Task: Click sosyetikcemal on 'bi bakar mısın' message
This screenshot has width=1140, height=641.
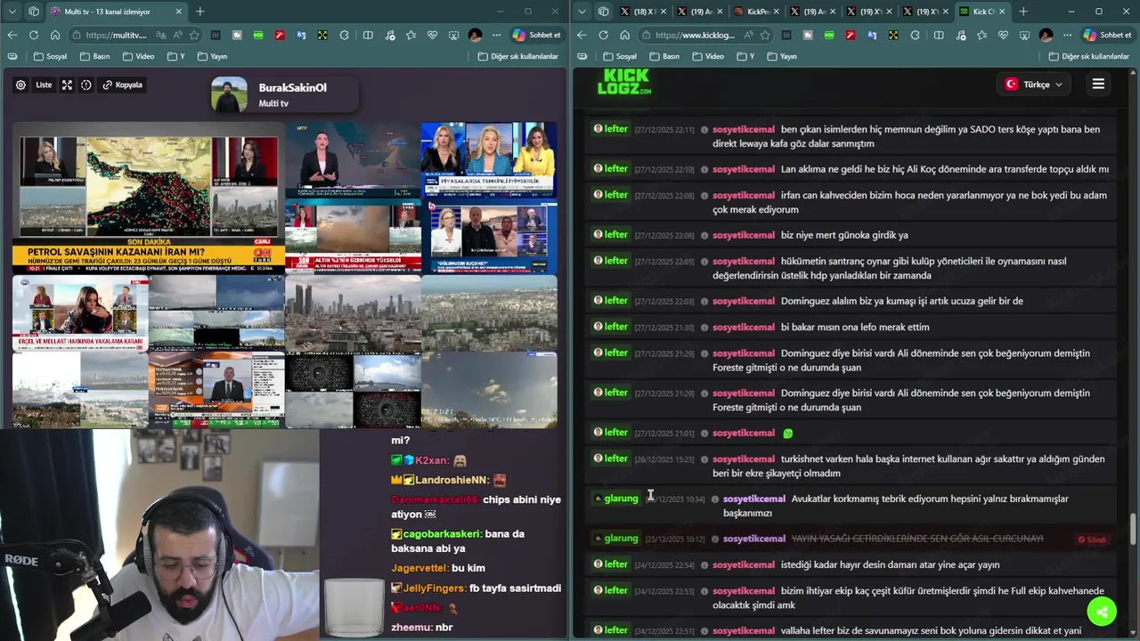Action: coord(744,328)
